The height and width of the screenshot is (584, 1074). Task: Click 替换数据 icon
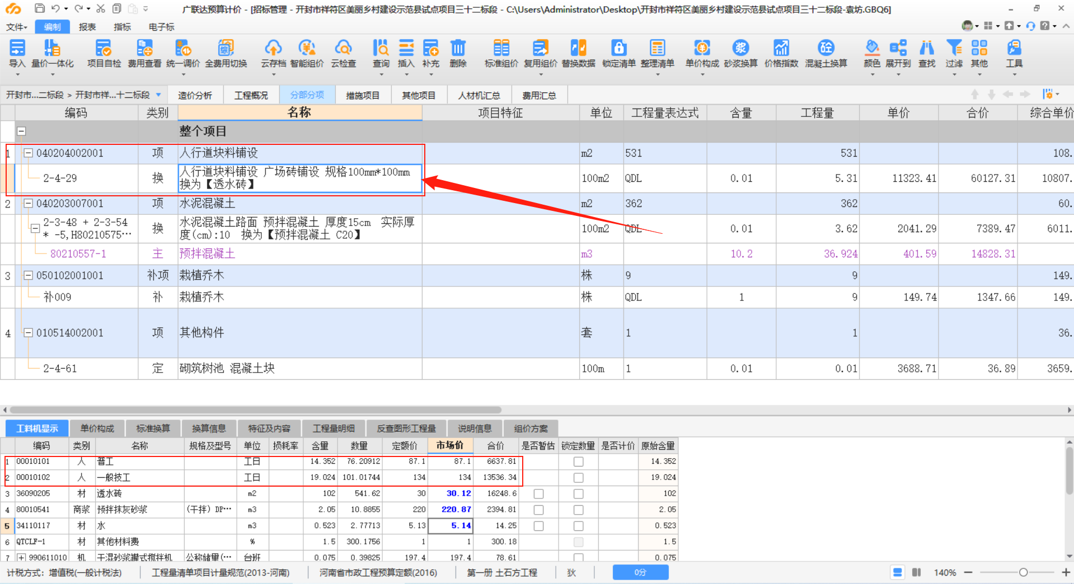[579, 53]
